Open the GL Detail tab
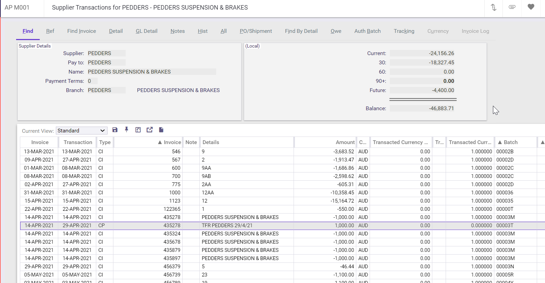 coord(147,31)
